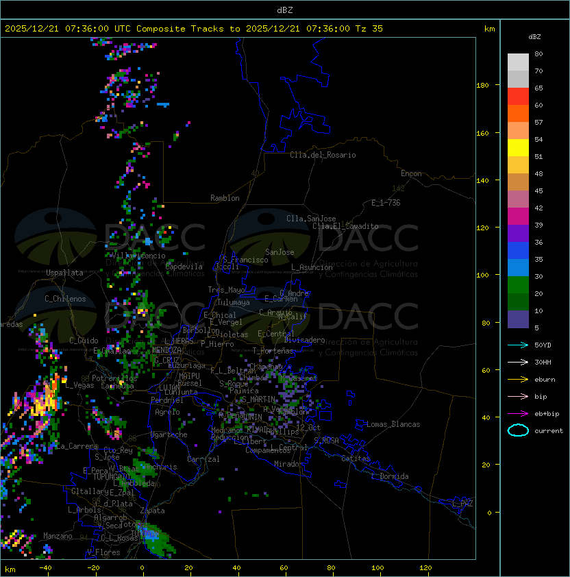Click the 'Tz 35' value in header
Viewport: 570px width, 577px height.
pos(369,29)
